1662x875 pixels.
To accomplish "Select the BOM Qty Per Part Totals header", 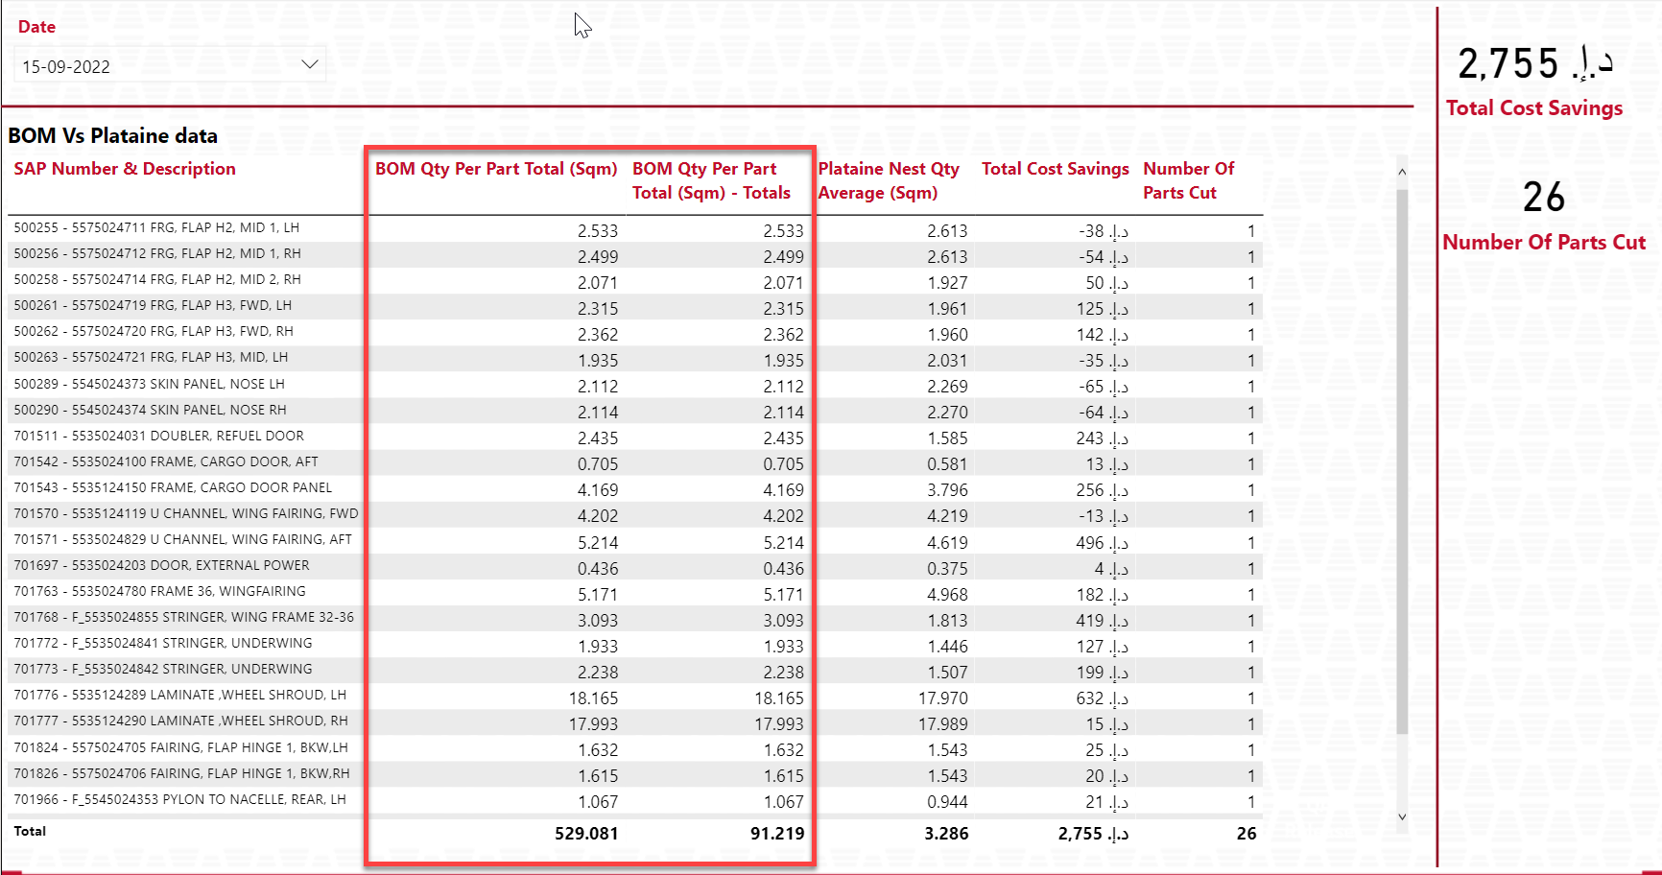I will coord(711,180).
